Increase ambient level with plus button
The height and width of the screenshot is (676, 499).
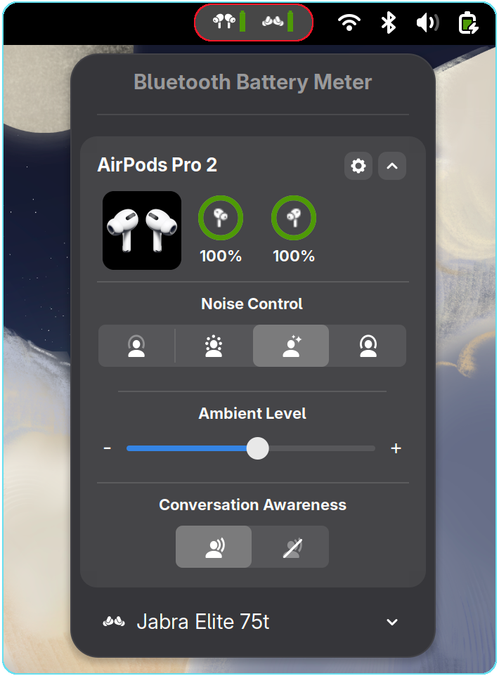click(396, 448)
